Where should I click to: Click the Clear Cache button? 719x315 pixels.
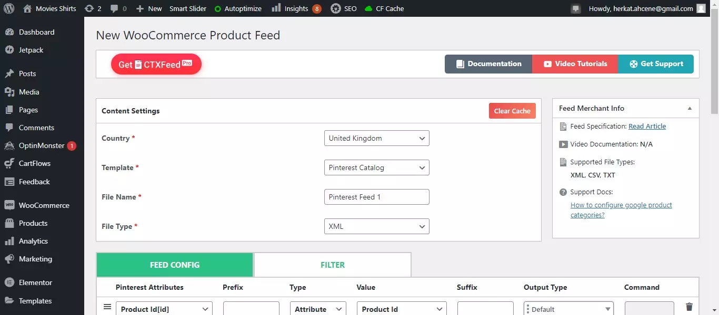pos(512,111)
